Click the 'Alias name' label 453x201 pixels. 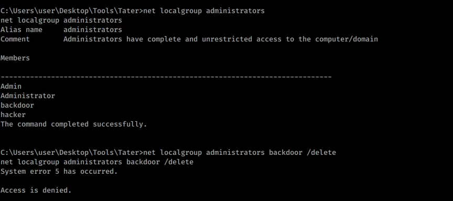[x=21, y=29]
